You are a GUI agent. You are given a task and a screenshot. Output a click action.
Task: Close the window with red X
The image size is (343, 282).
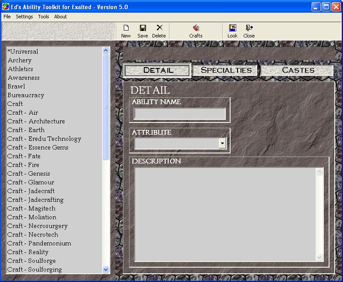(336, 7)
